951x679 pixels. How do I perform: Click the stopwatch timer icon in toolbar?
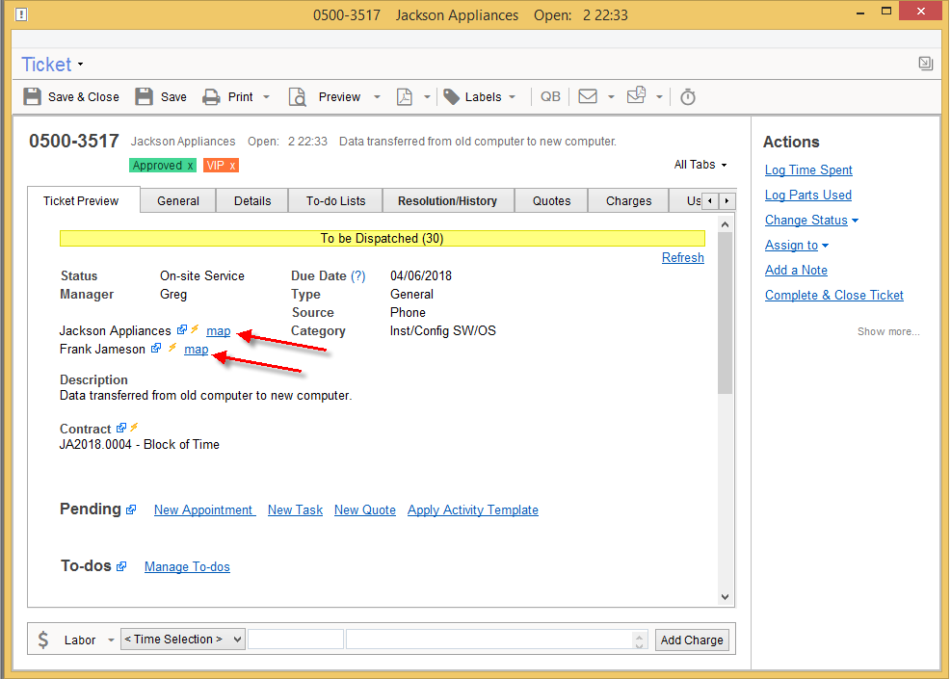pyautogui.click(x=687, y=97)
